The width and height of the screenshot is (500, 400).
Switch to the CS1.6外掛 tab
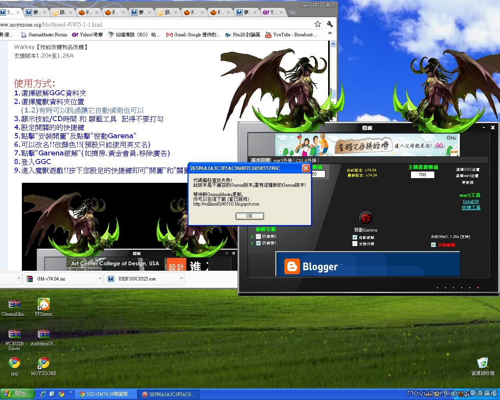pos(306,160)
